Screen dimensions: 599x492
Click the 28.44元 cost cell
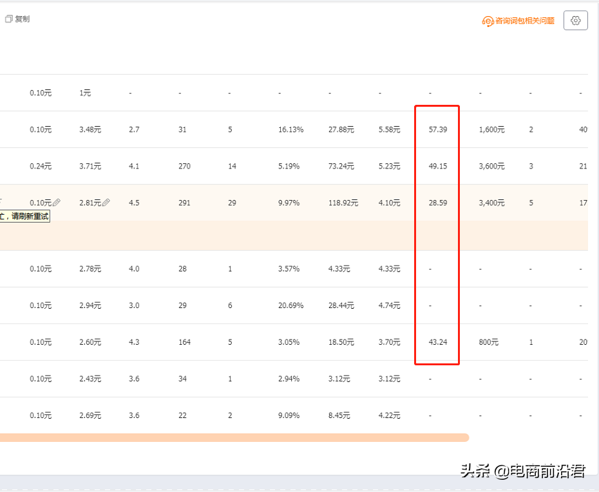(341, 305)
